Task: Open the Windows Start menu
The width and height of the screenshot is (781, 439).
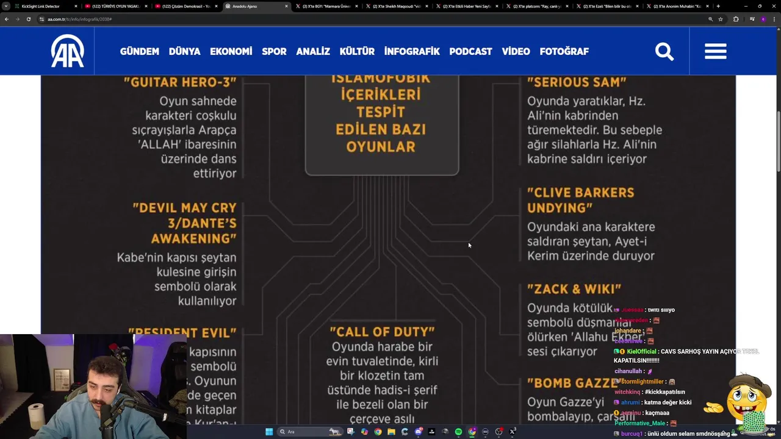Action: pyautogui.click(x=269, y=432)
